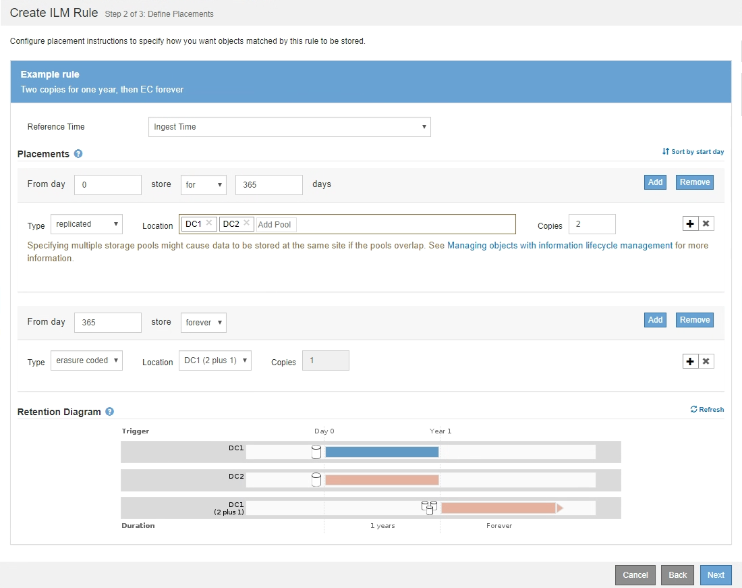Click the Back button
Screen dimensions: 742x588
(677, 575)
